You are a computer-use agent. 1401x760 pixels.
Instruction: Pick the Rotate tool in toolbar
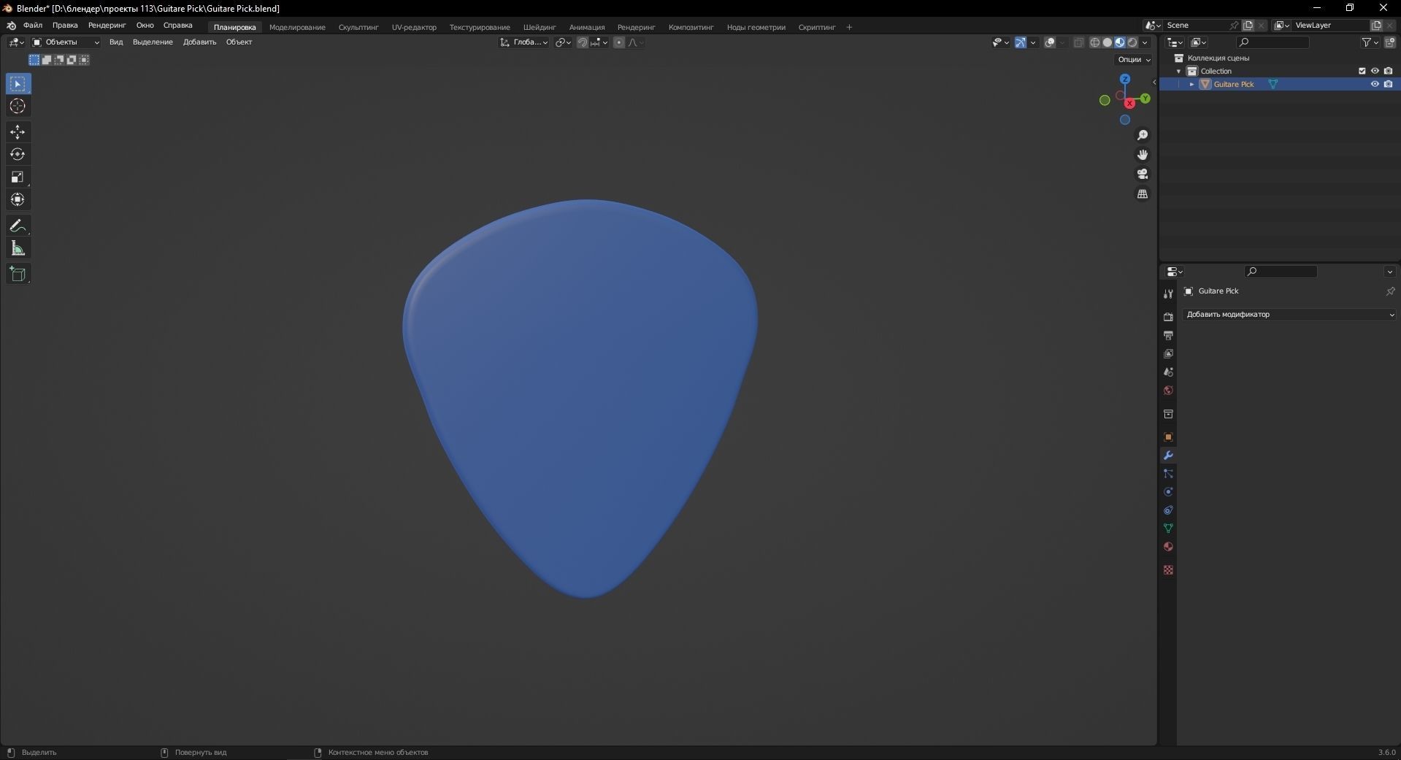[18, 154]
